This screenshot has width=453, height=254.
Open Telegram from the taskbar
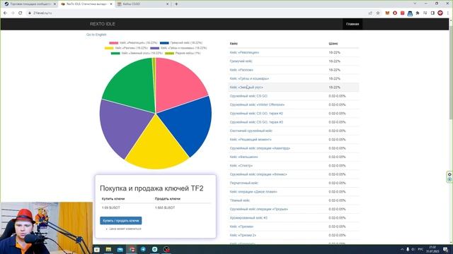[x=143, y=249]
